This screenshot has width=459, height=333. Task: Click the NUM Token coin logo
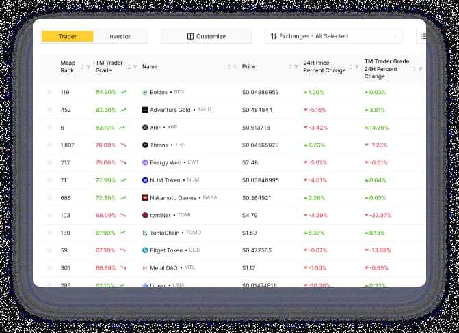pyautogui.click(x=145, y=180)
